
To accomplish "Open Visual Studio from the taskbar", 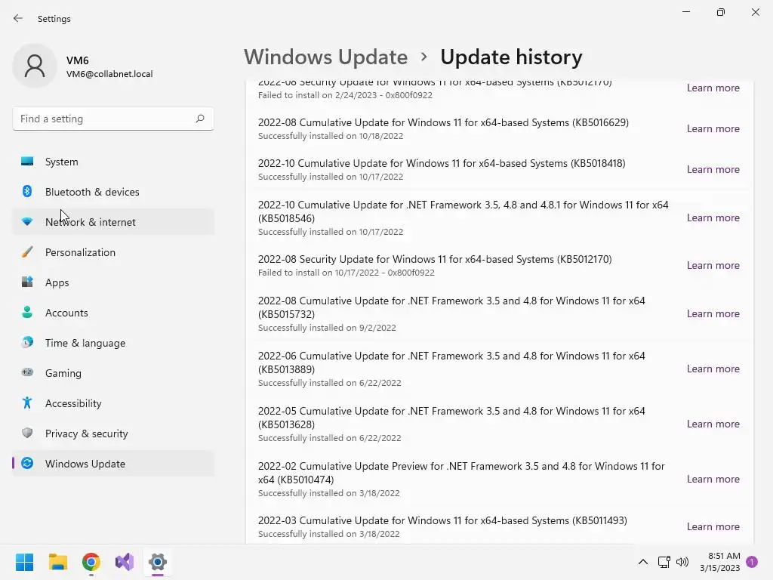I will coord(125,562).
